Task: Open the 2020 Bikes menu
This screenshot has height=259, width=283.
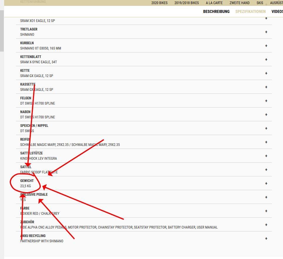Action: click(159, 3)
